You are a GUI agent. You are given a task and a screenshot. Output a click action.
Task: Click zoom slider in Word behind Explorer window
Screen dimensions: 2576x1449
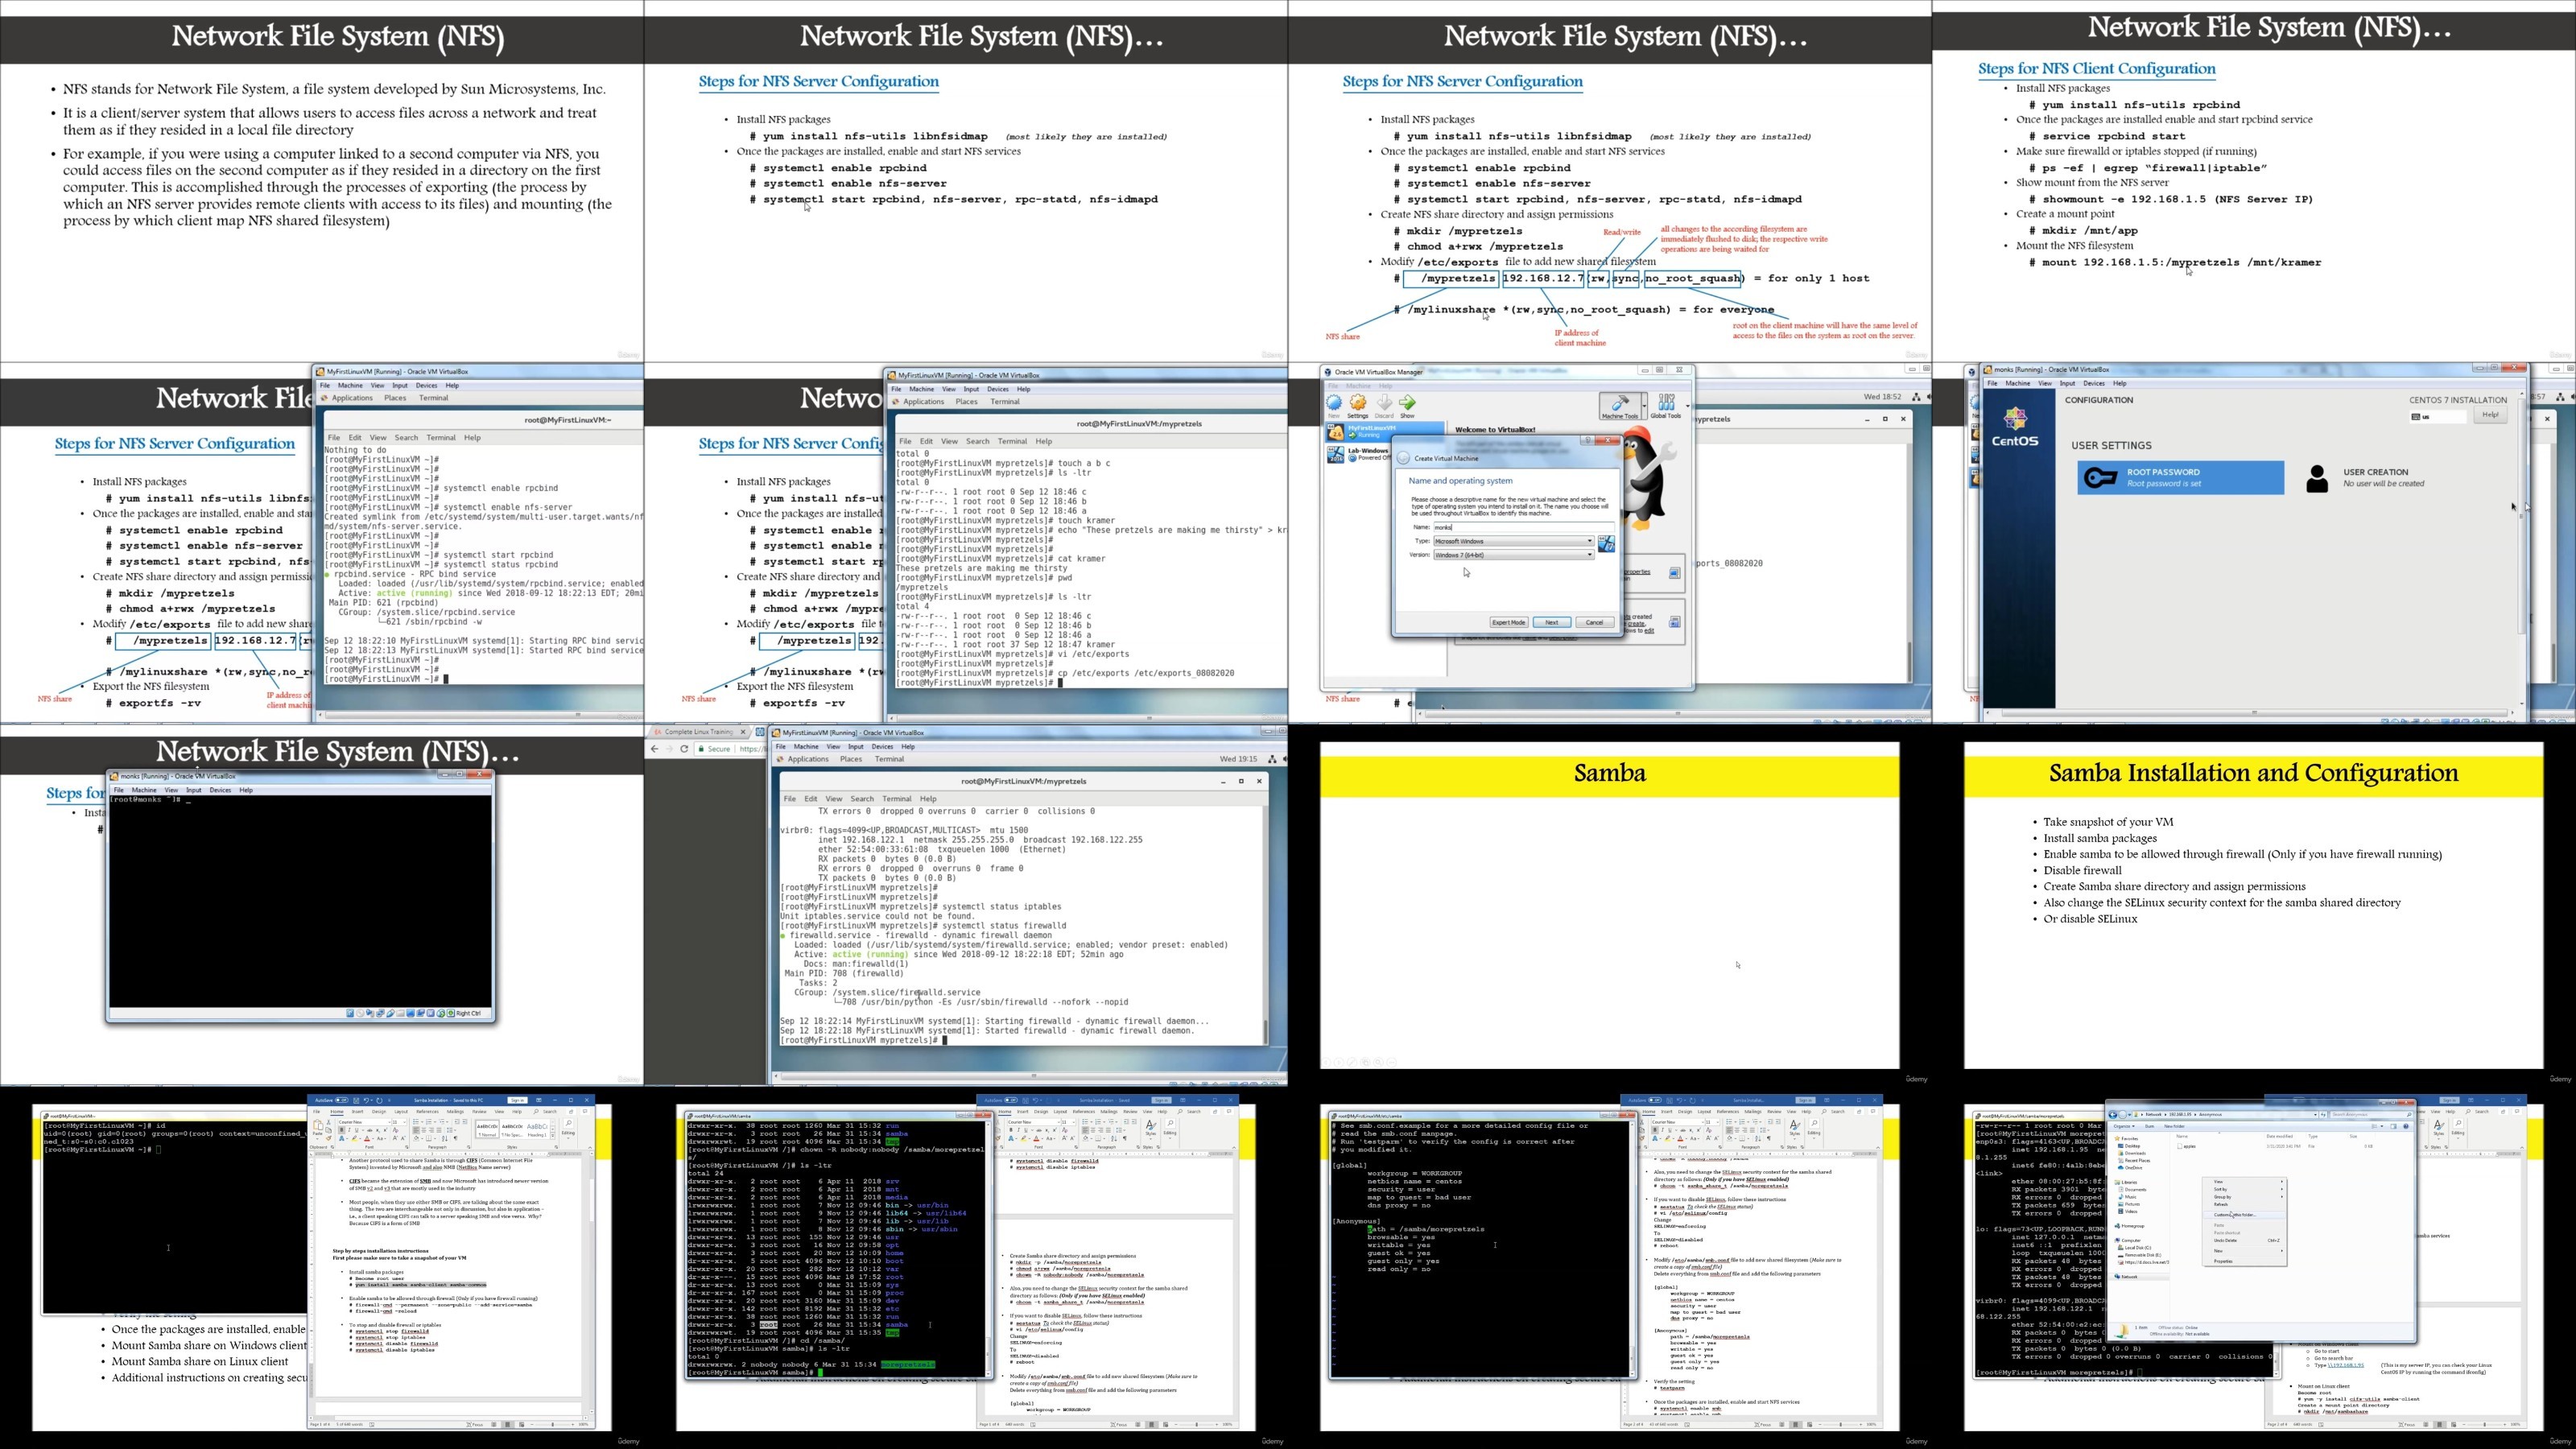tap(2485, 1425)
